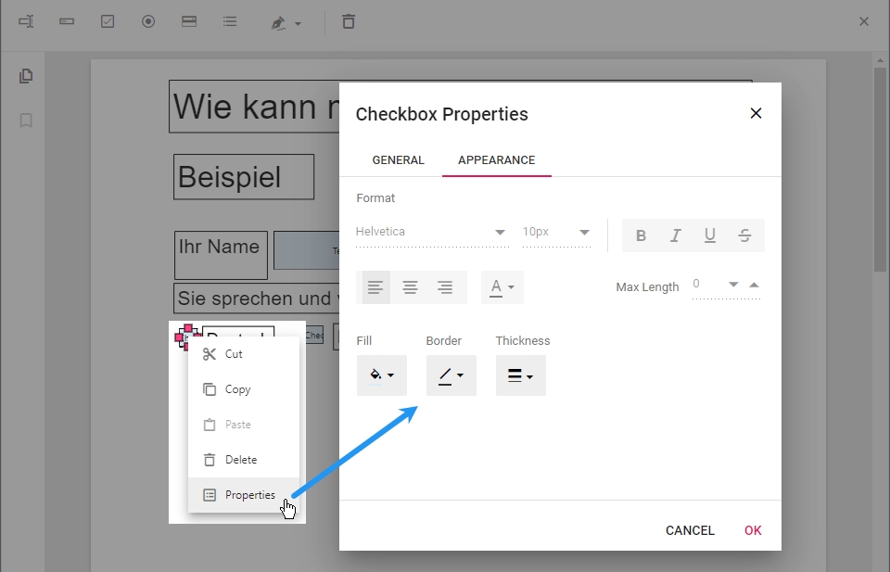The width and height of the screenshot is (890, 572).
Task: Select the list box form tool
Action: (x=230, y=20)
